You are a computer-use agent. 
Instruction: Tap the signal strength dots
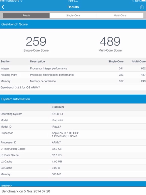tap(3, 1)
